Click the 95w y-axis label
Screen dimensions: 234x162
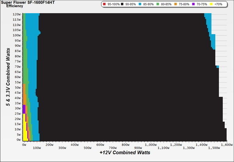(x=18, y=41)
